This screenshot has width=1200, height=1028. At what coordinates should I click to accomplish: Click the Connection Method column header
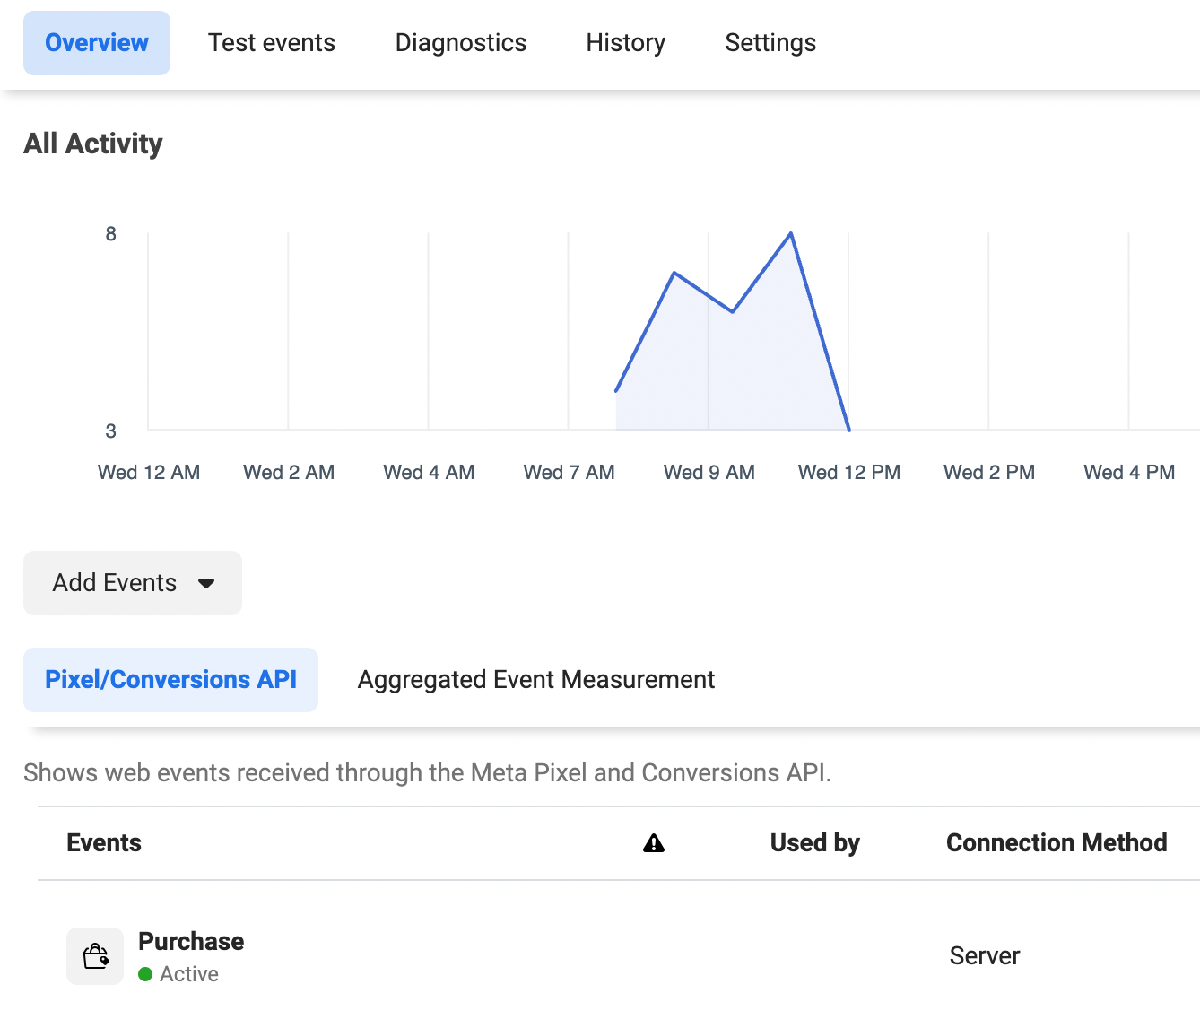click(x=1056, y=843)
